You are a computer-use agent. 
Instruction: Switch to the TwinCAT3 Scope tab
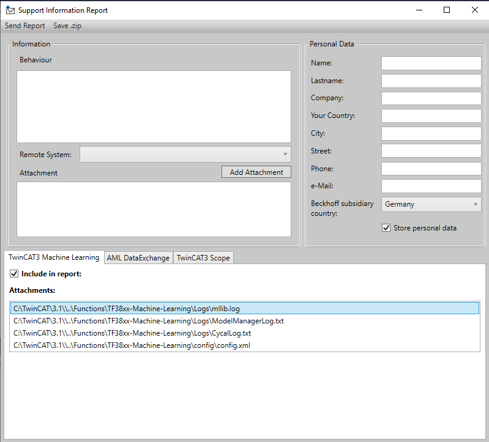click(203, 258)
